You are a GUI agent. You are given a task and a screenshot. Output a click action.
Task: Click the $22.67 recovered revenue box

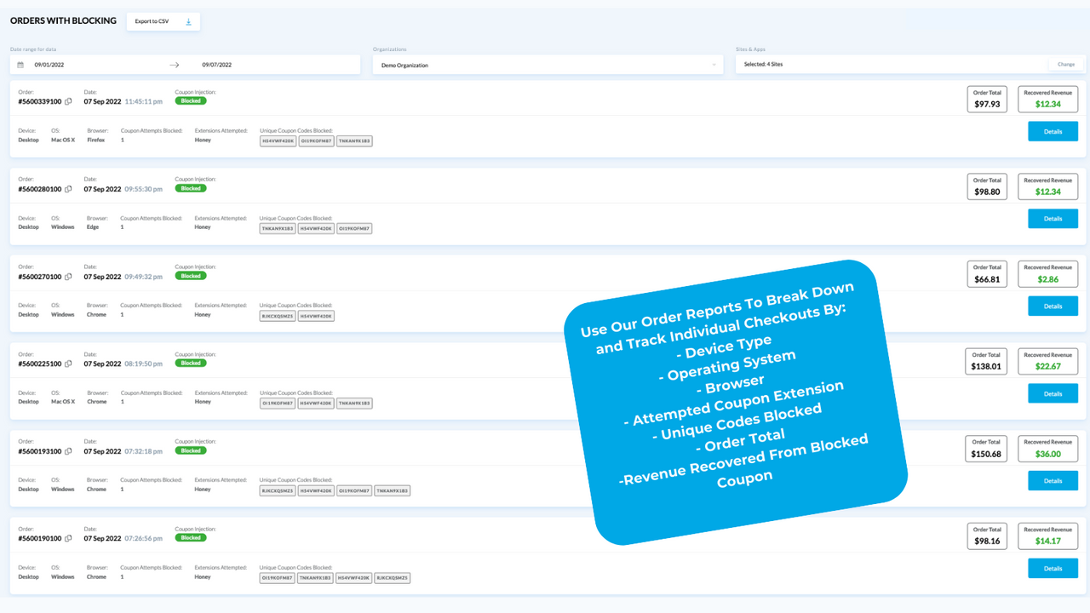1048,362
